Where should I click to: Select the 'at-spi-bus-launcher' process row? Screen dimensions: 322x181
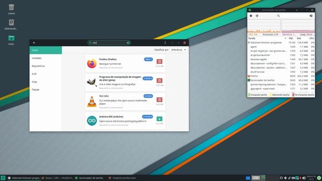pos(281,55)
